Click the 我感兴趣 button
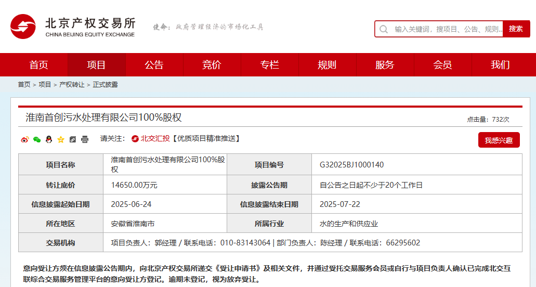The width and height of the screenshot is (536, 287). pyautogui.click(x=499, y=140)
